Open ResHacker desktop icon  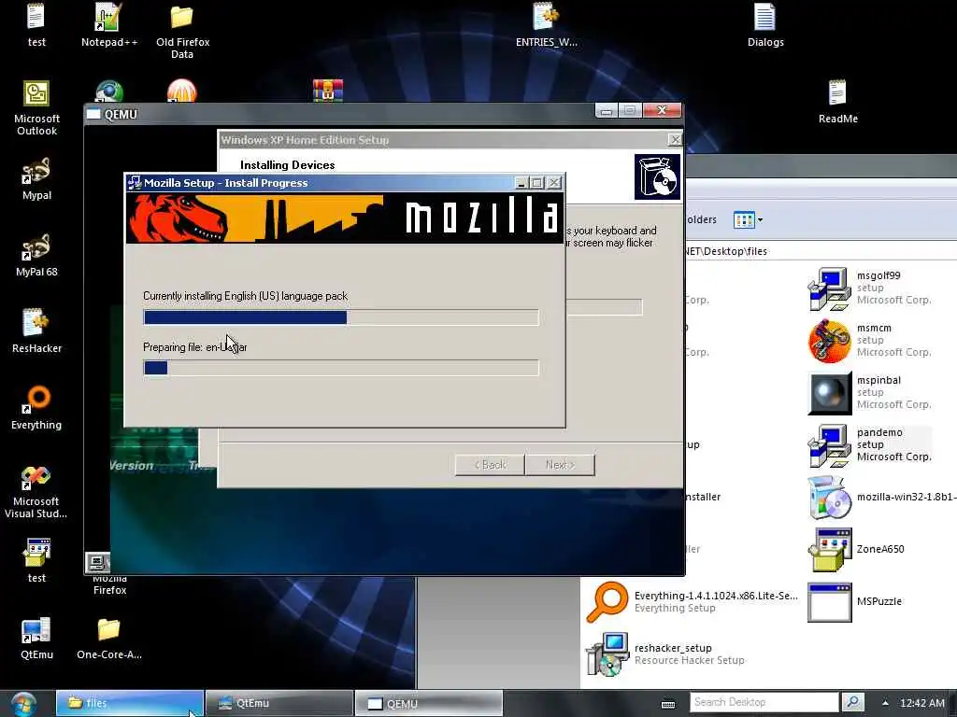click(36, 330)
